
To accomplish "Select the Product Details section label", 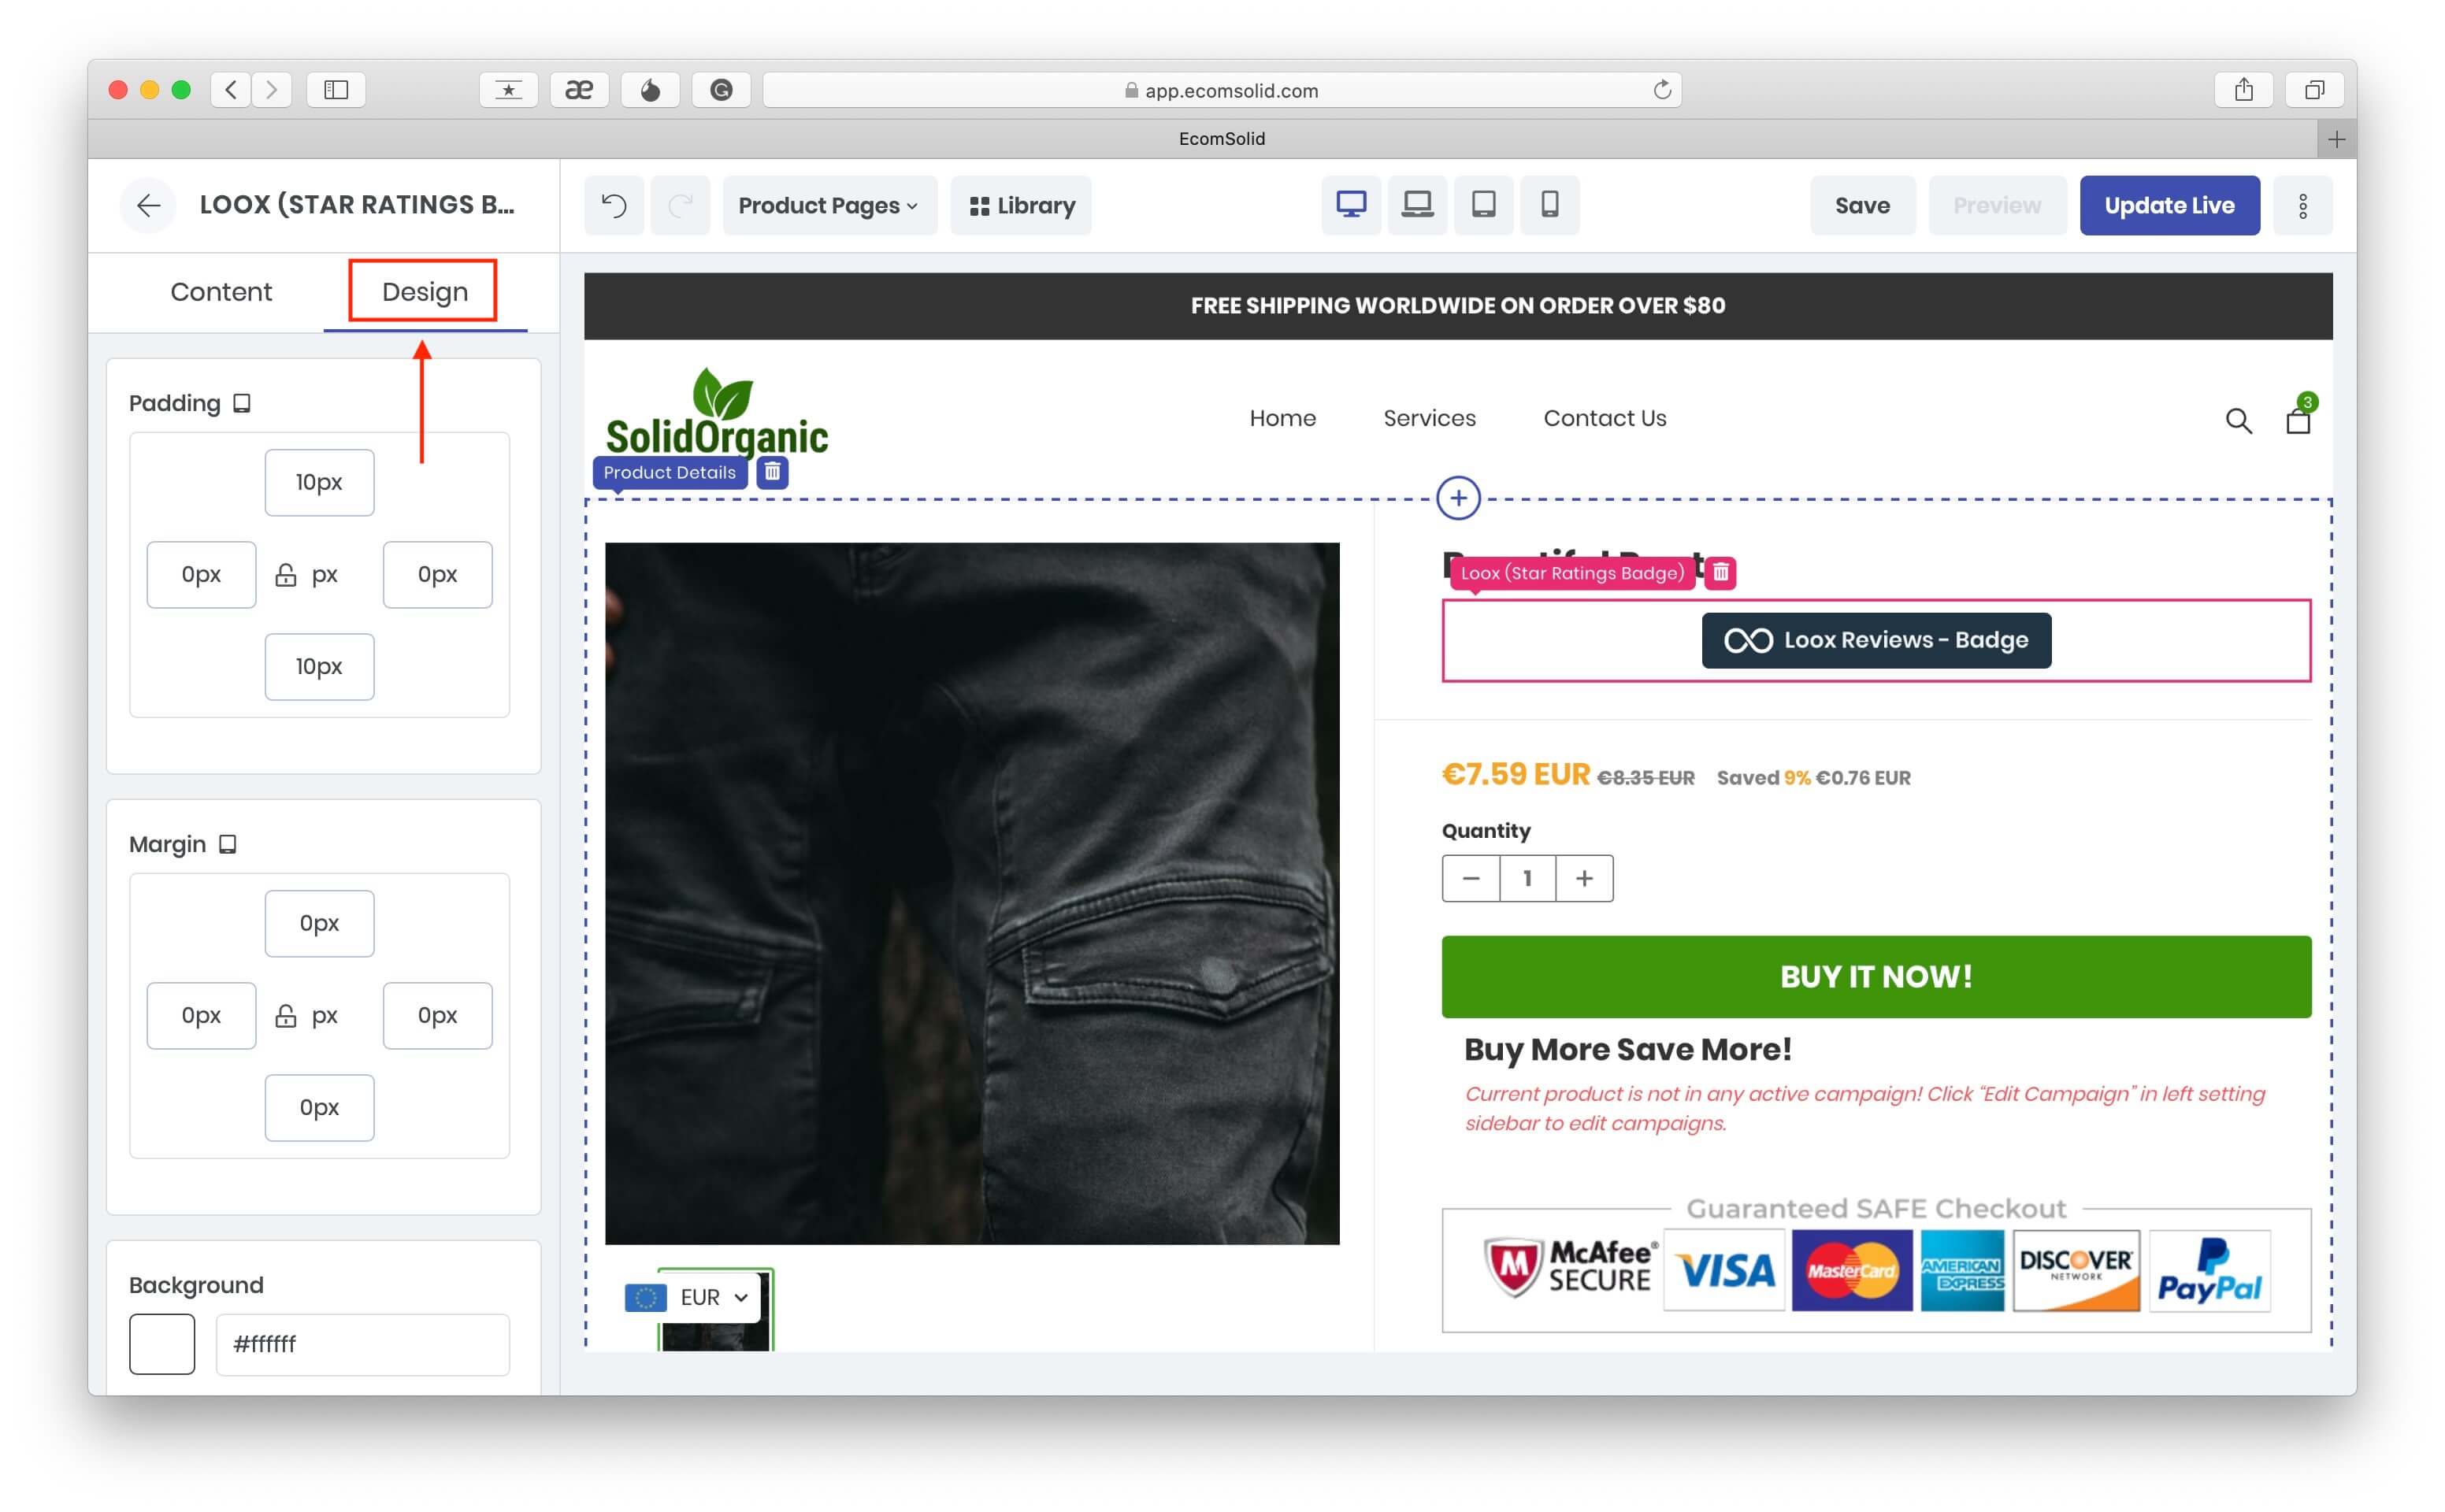I will [x=669, y=472].
